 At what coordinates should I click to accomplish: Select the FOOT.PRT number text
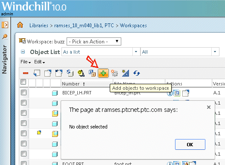73,163
